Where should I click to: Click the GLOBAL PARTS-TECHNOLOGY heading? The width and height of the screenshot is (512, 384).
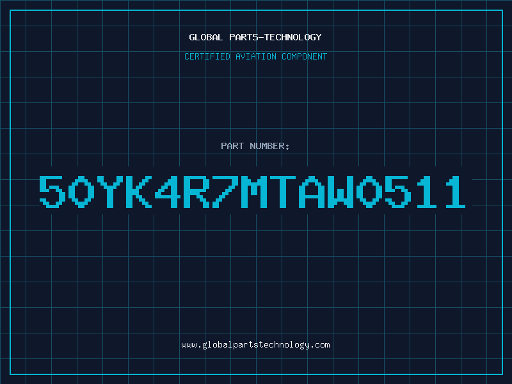pyautogui.click(x=255, y=37)
